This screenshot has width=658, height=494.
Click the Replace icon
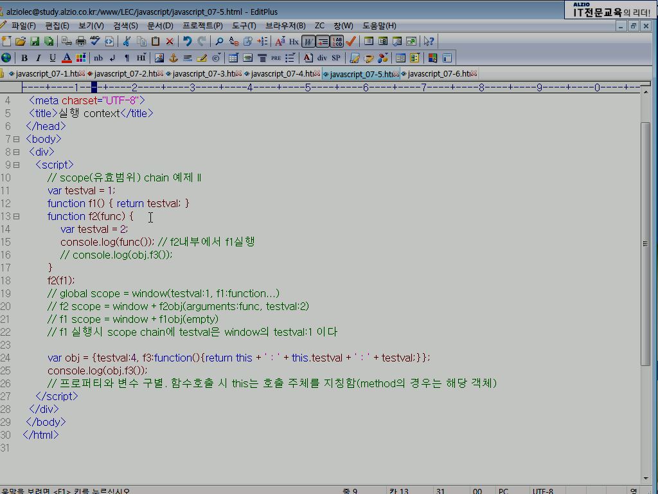click(234, 41)
